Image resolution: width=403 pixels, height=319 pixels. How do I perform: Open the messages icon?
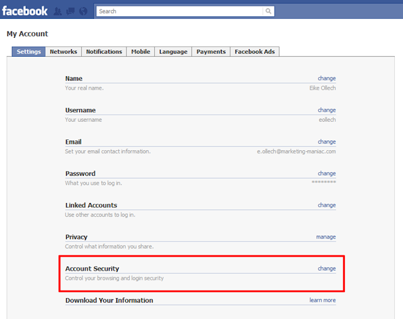tap(70, 11)
